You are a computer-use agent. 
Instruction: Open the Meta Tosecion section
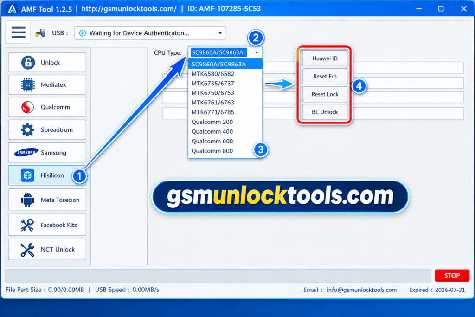[x=47, y=200]
